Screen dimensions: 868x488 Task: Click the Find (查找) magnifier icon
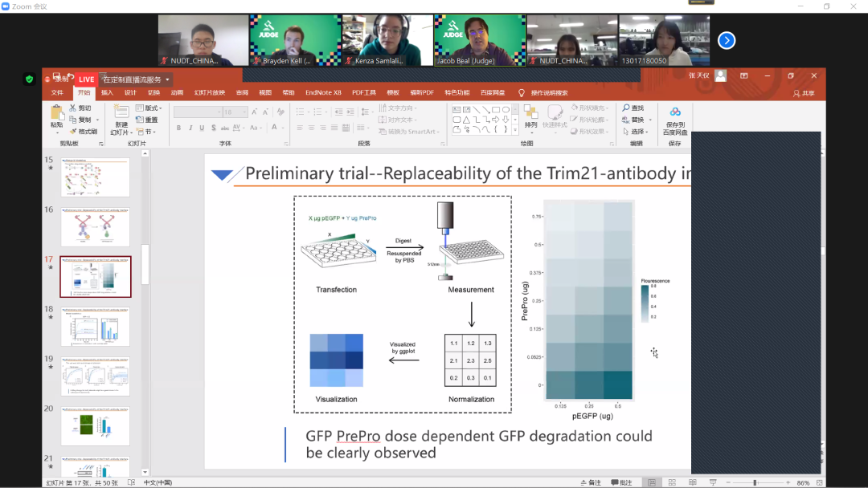click(x=626, y=108)
